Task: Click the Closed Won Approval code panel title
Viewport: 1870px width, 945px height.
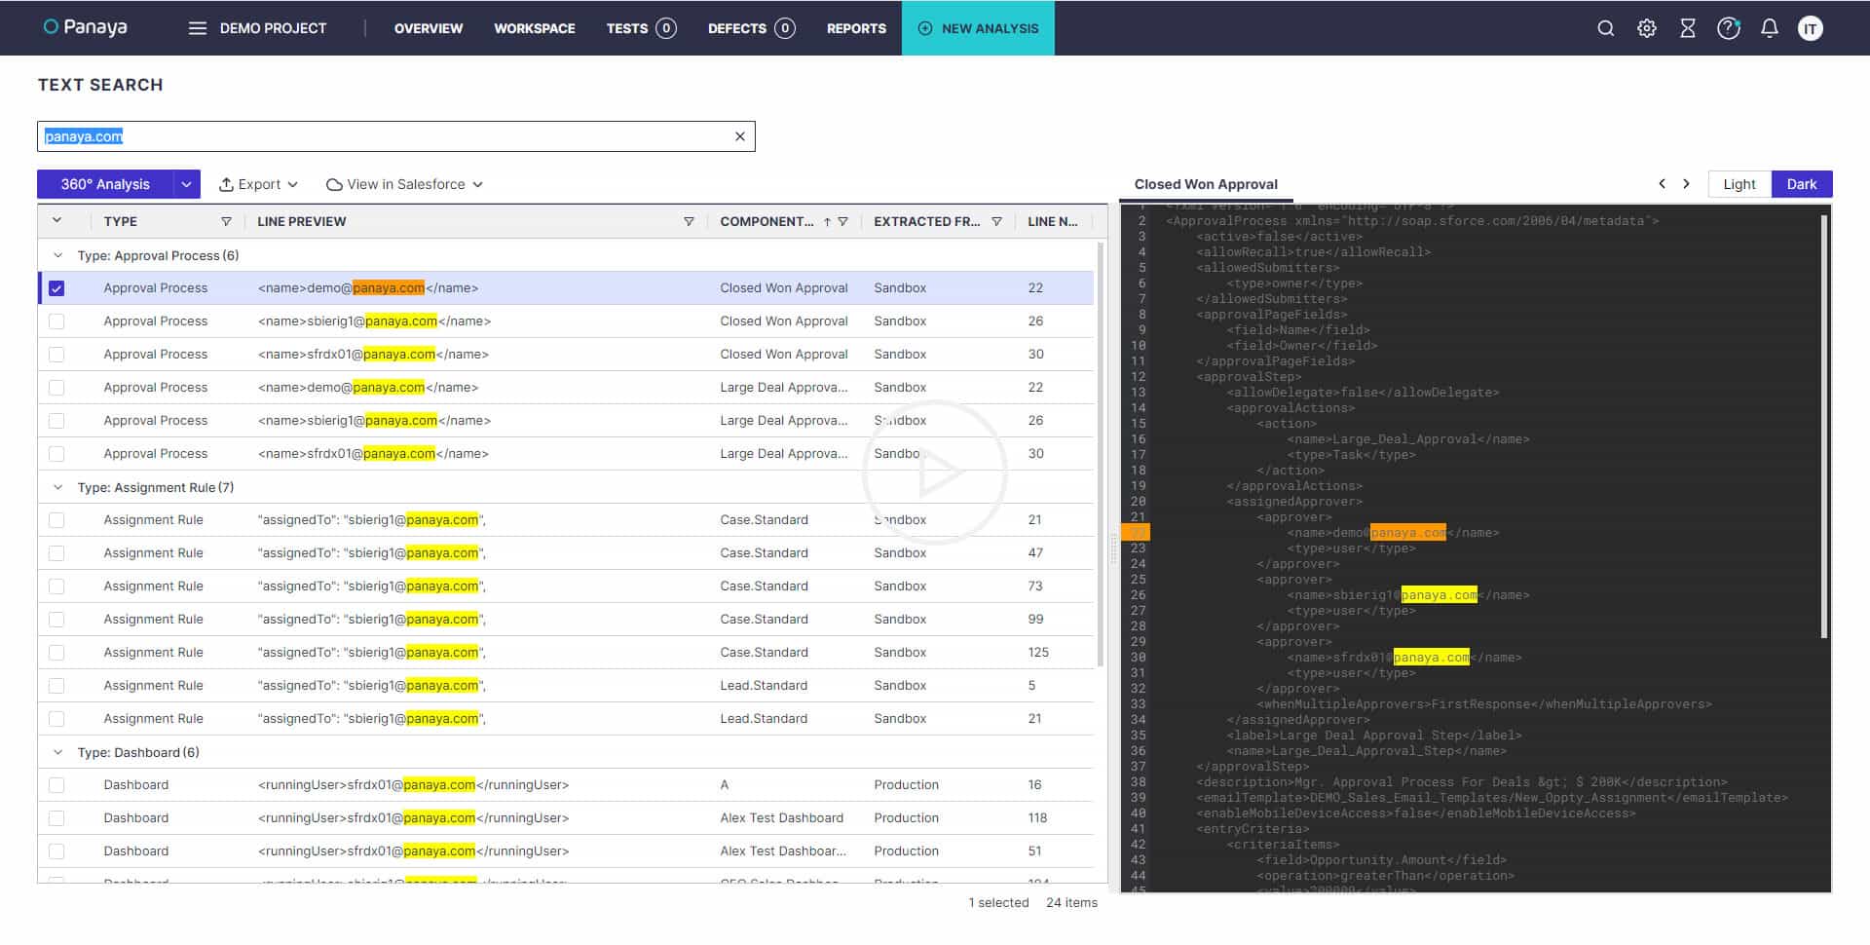Action: point(1206,184)
